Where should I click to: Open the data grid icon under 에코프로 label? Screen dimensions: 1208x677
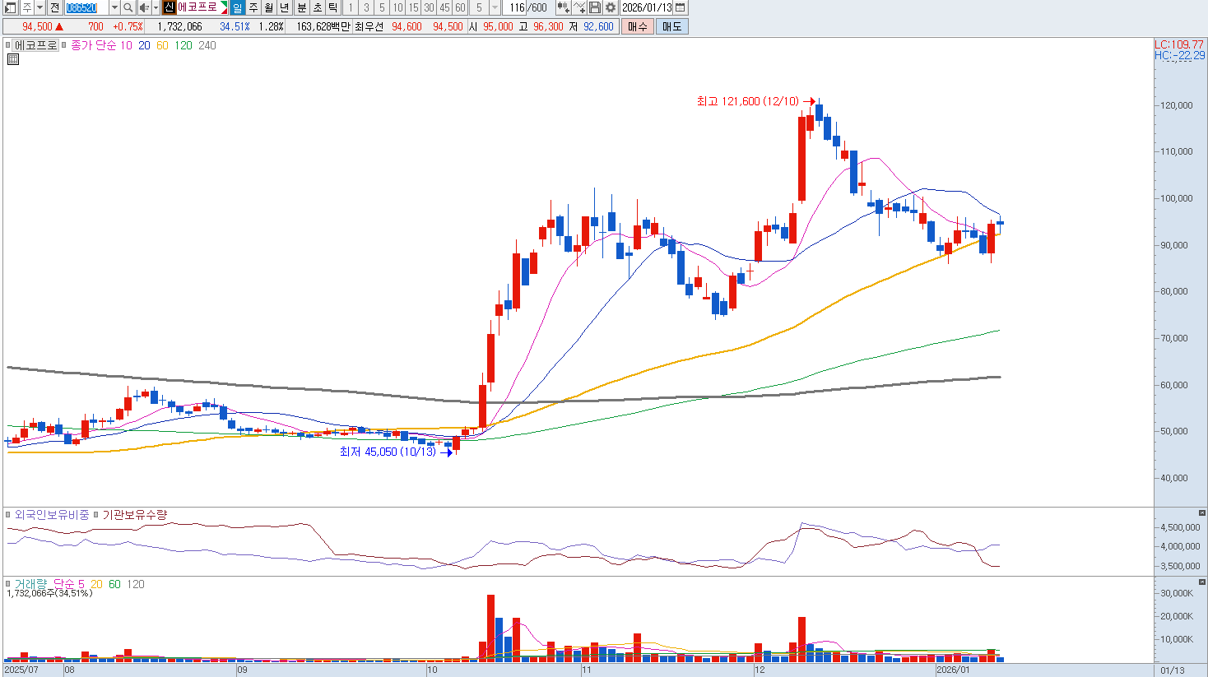(x=13, y=59)
